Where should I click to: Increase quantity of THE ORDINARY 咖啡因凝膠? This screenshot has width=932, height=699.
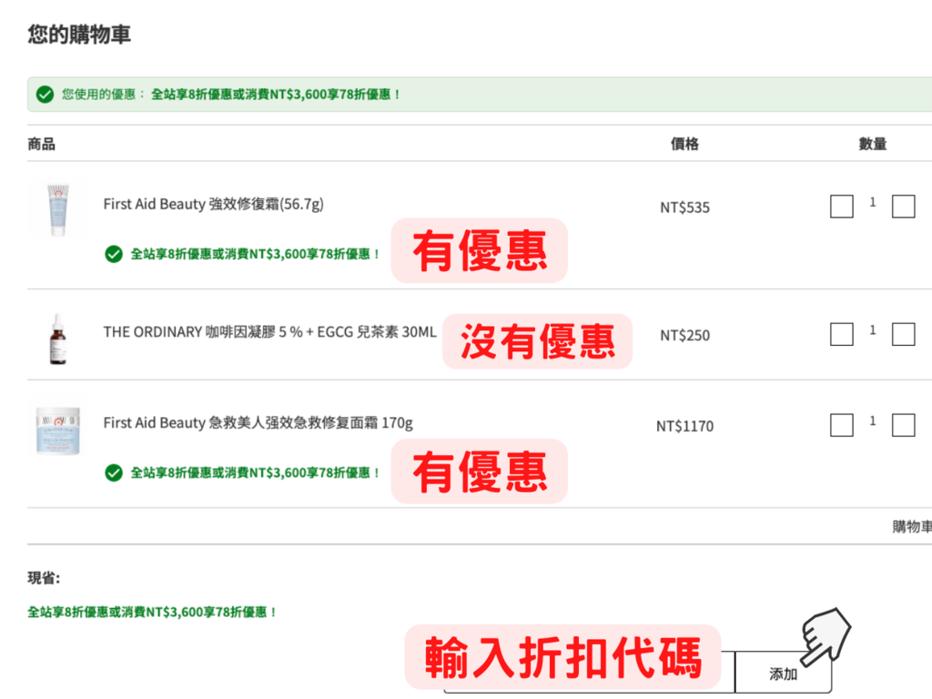(x=904, y=334)
